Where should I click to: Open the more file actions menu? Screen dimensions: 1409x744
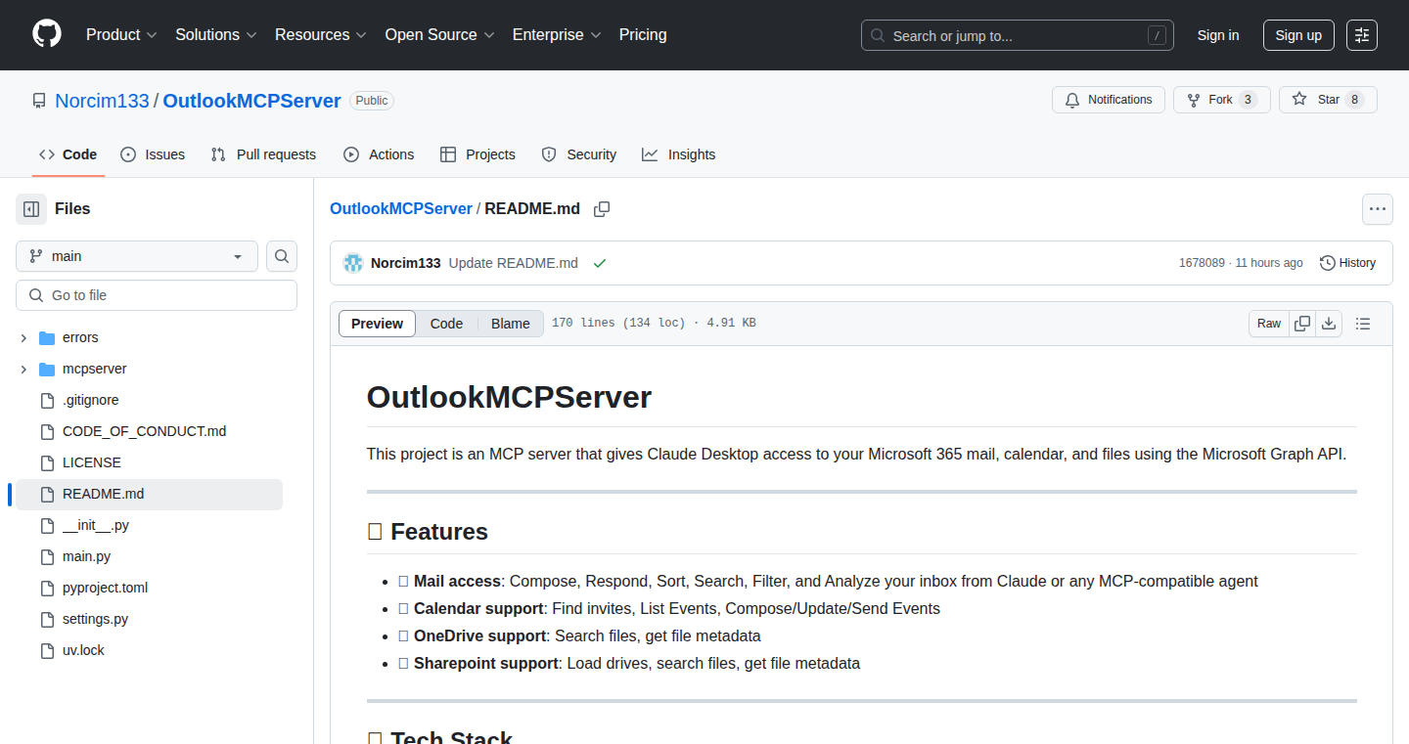tap(1378, 209)
